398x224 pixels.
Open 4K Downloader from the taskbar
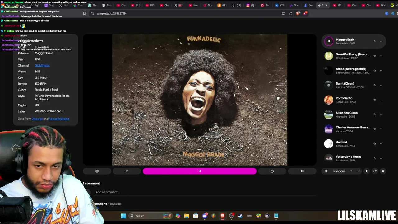pos(267,216)
